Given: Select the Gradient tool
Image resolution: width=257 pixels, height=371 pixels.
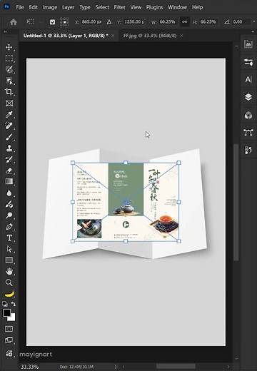Looking at the screenshot, I should click(x=9, y=181).
